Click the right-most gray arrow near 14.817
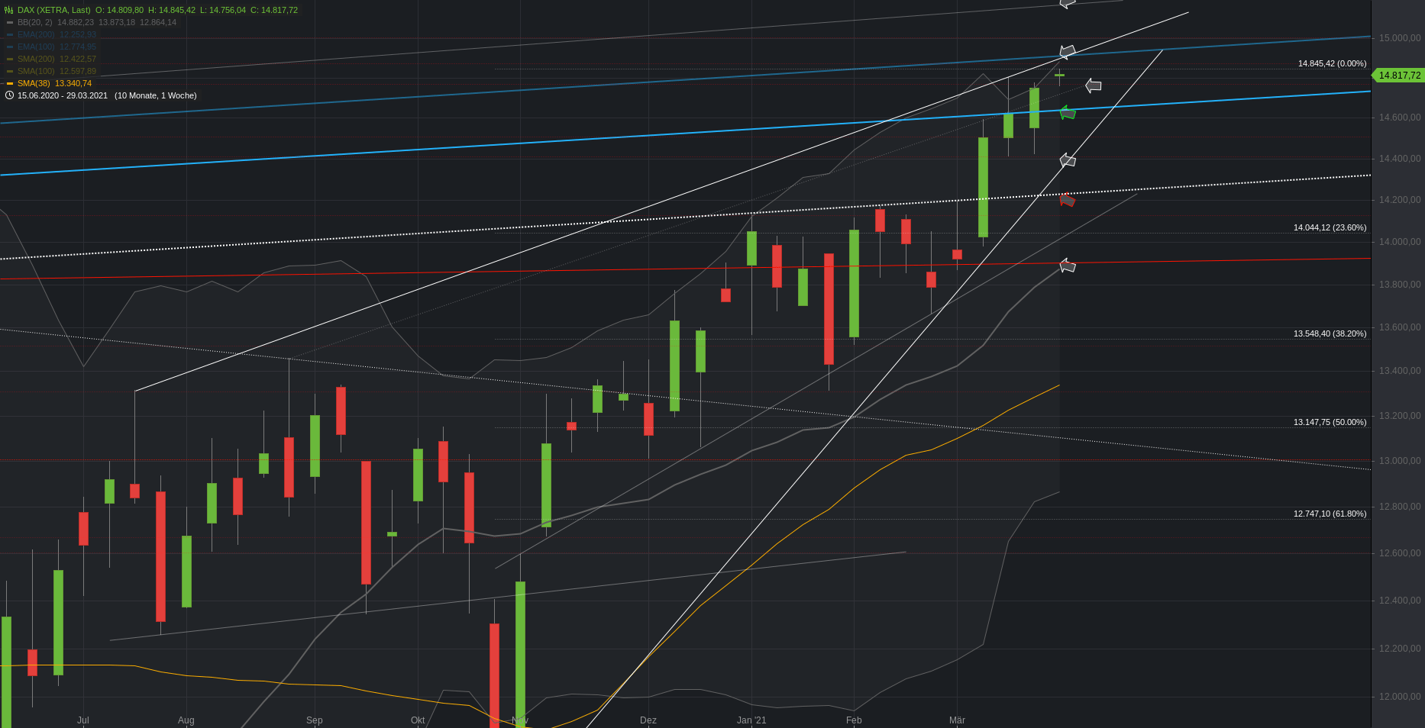This screenshot has width=1425, height=728. coord(1094,85)
